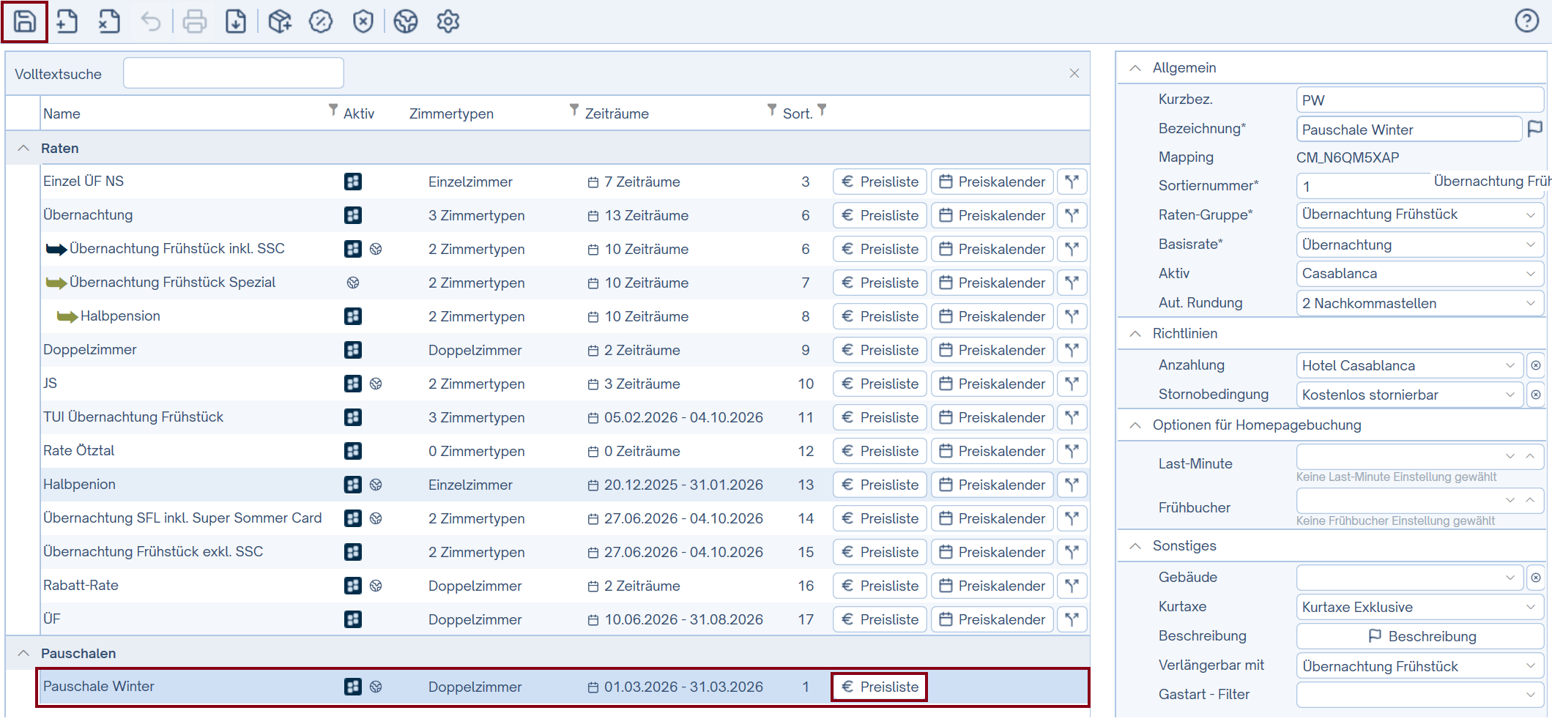Open the percent discount badge icon
The image size is (1552, 724).
coord(321,21)
